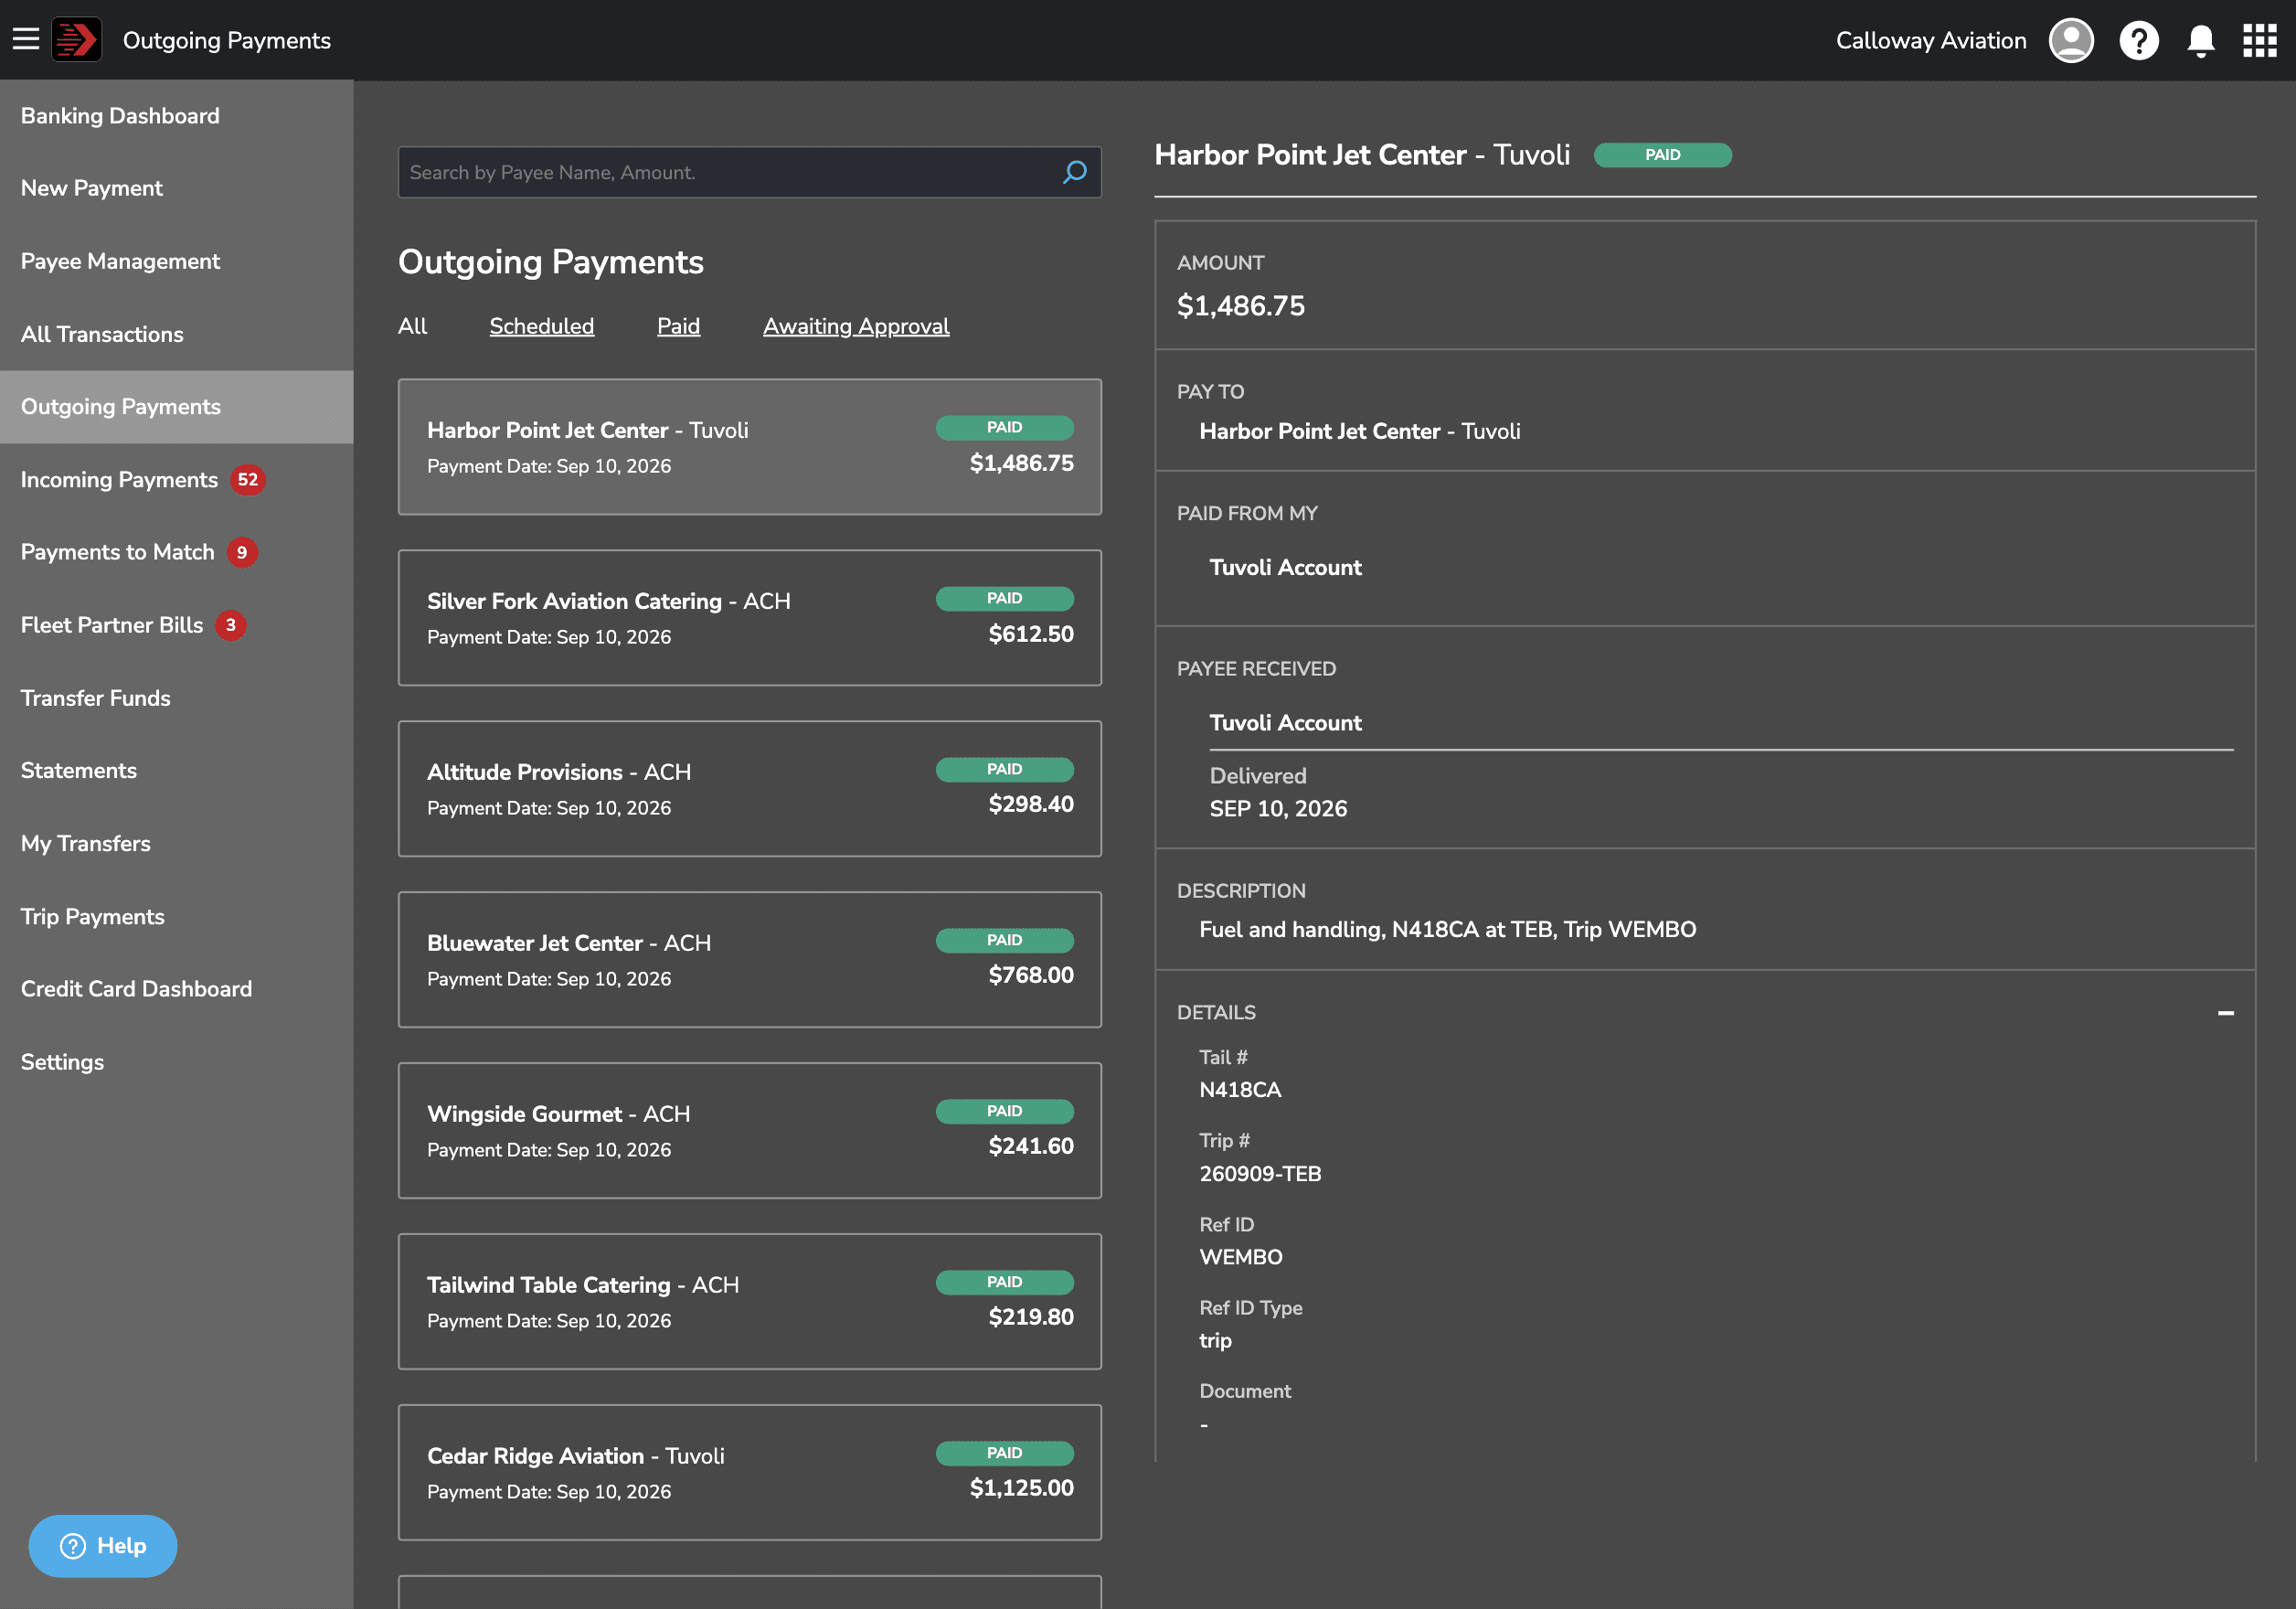2296x1609 pixels.
Task: Click the PAID badge in detail header
Action: (x=1662, y=155)
